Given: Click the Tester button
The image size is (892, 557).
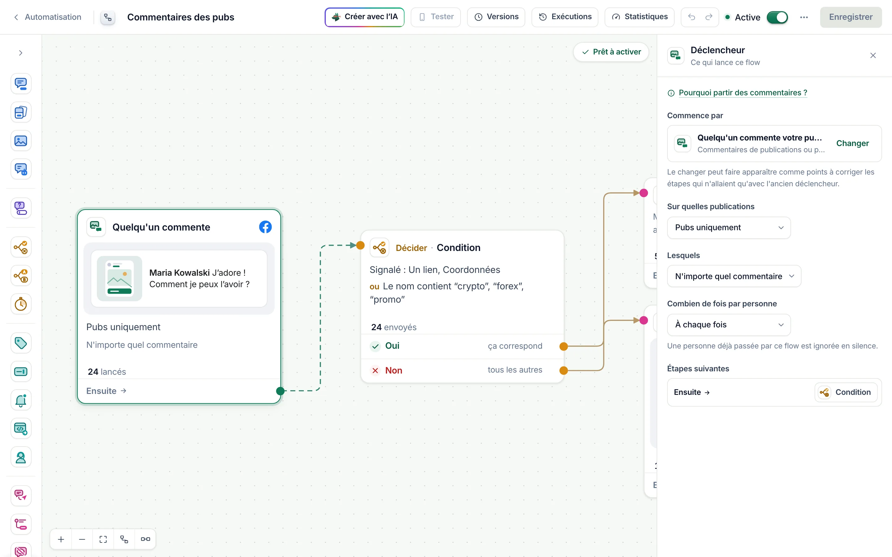Looking at the screenshot, I should point(436,17).
